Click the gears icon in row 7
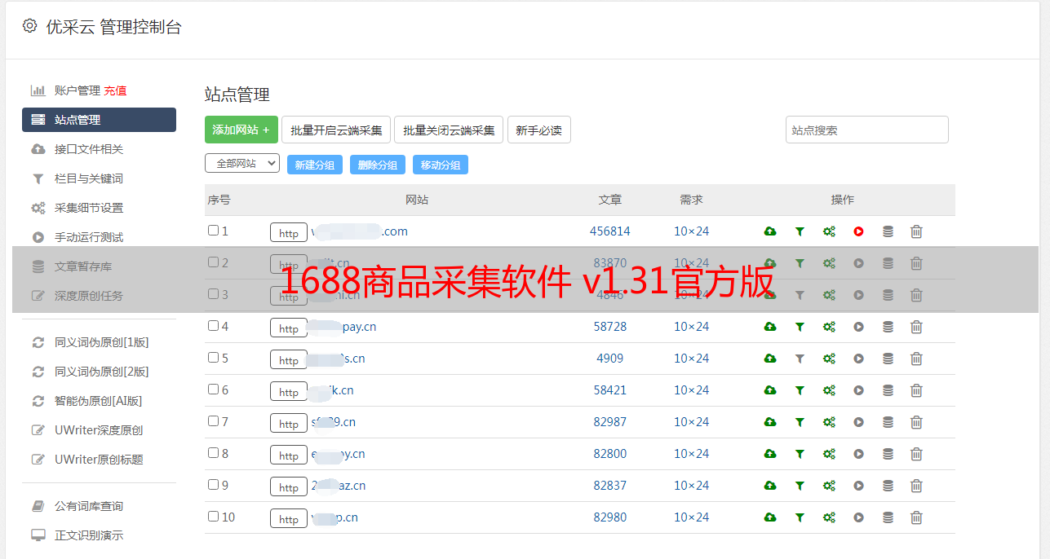1050x559 pixels. [829, 422]
